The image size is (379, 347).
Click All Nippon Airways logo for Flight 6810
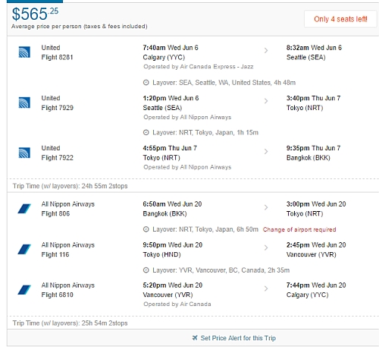tap(24, 290)
